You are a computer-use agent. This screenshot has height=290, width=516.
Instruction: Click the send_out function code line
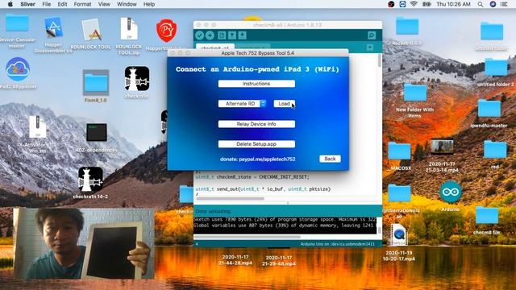pyautogui.click(x=263, y=189)
